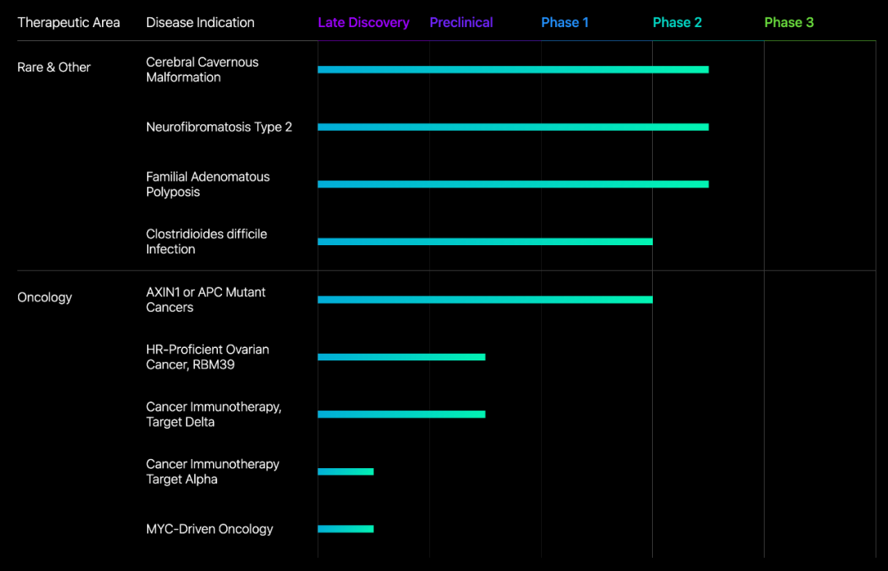Open HR-Proficient Ovarian Cancer, RBM39 entry
Viewport: 888px width, 571px height.
207,357
